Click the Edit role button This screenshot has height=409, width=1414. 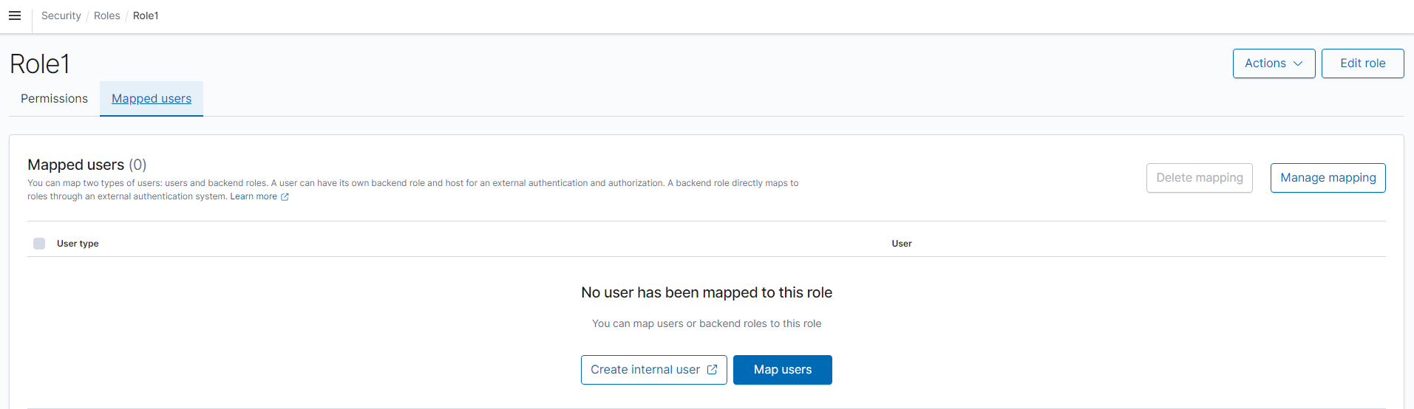click(1362, 63)
